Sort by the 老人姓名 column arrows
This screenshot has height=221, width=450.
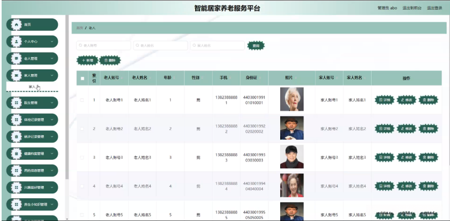pos(150,78)
